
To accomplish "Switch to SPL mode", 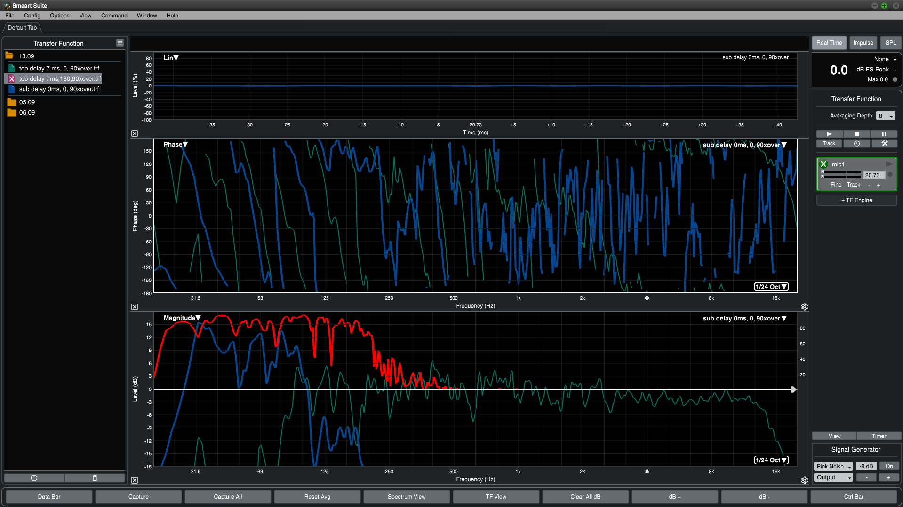I will (x=890, y=43).
